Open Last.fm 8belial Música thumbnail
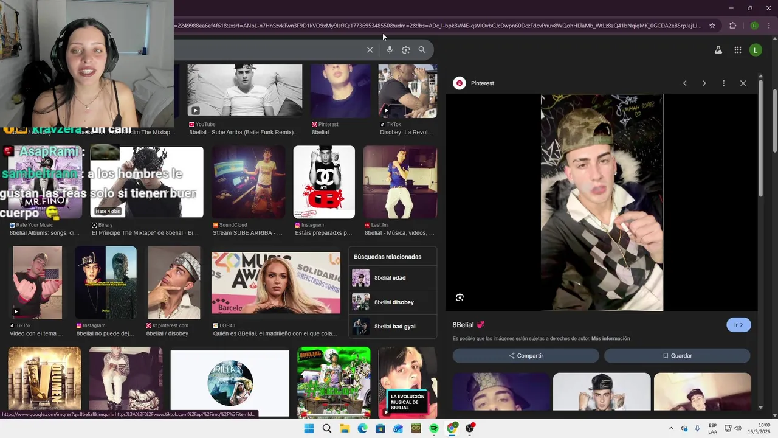Screen dimensions: 778x438 tap(400, 182)
